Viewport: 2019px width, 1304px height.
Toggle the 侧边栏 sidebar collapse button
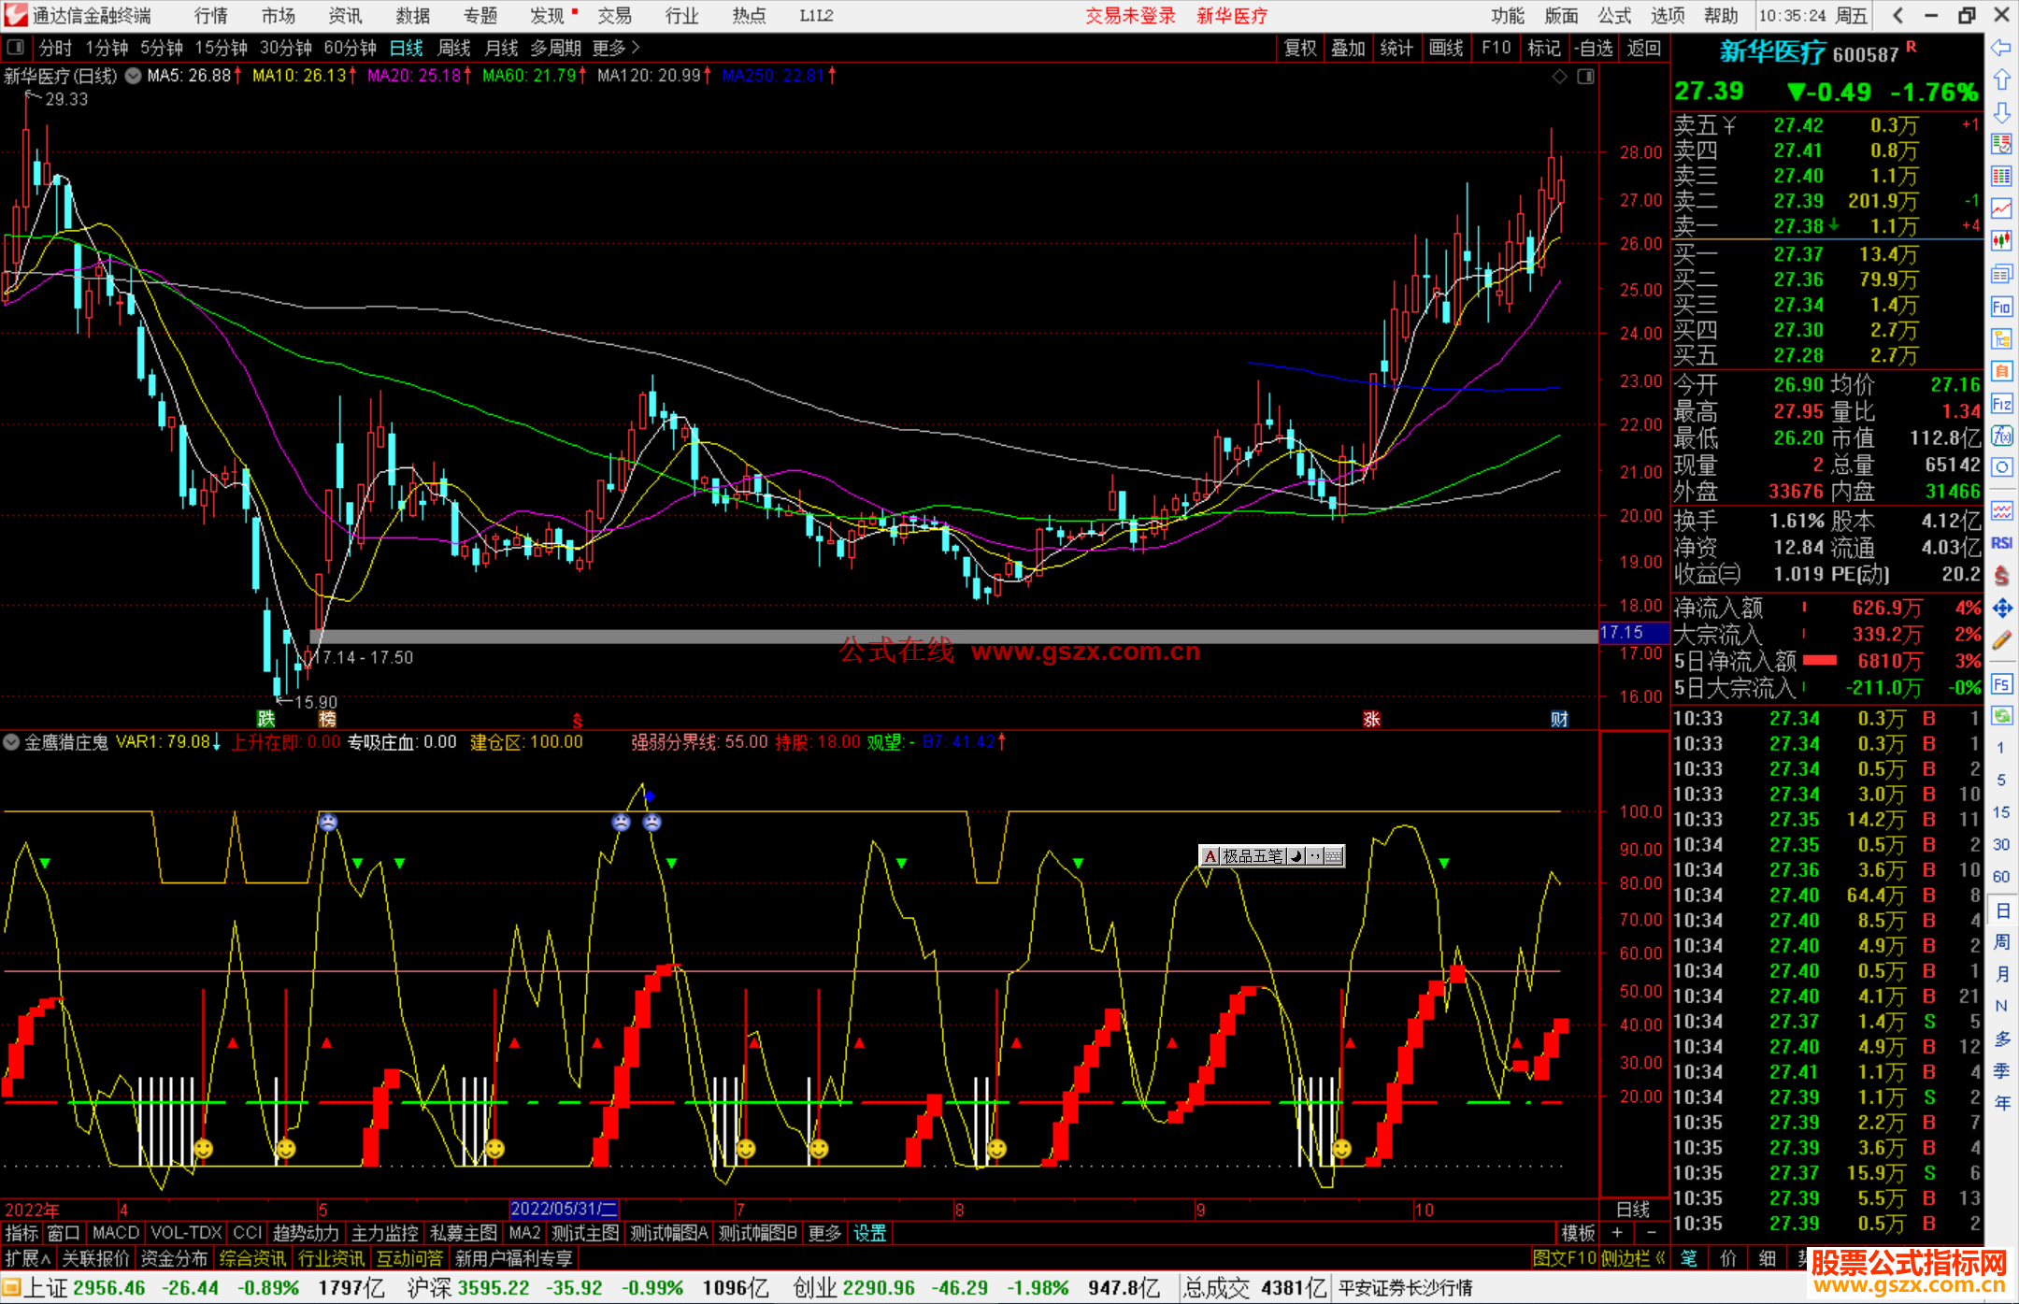pos(1632,1258)
